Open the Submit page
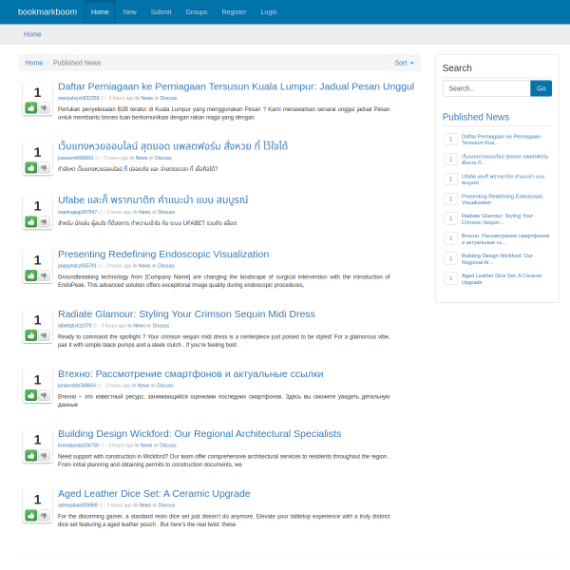570x570 pixels. pos(161,12)
